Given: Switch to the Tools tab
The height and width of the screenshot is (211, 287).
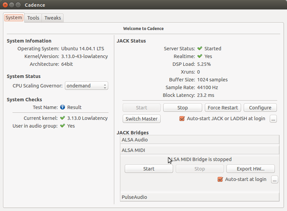Looking at the screenshot, I should point(33,18).
